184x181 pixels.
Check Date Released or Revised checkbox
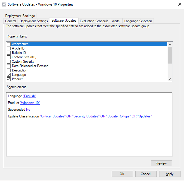coord(8,66)
